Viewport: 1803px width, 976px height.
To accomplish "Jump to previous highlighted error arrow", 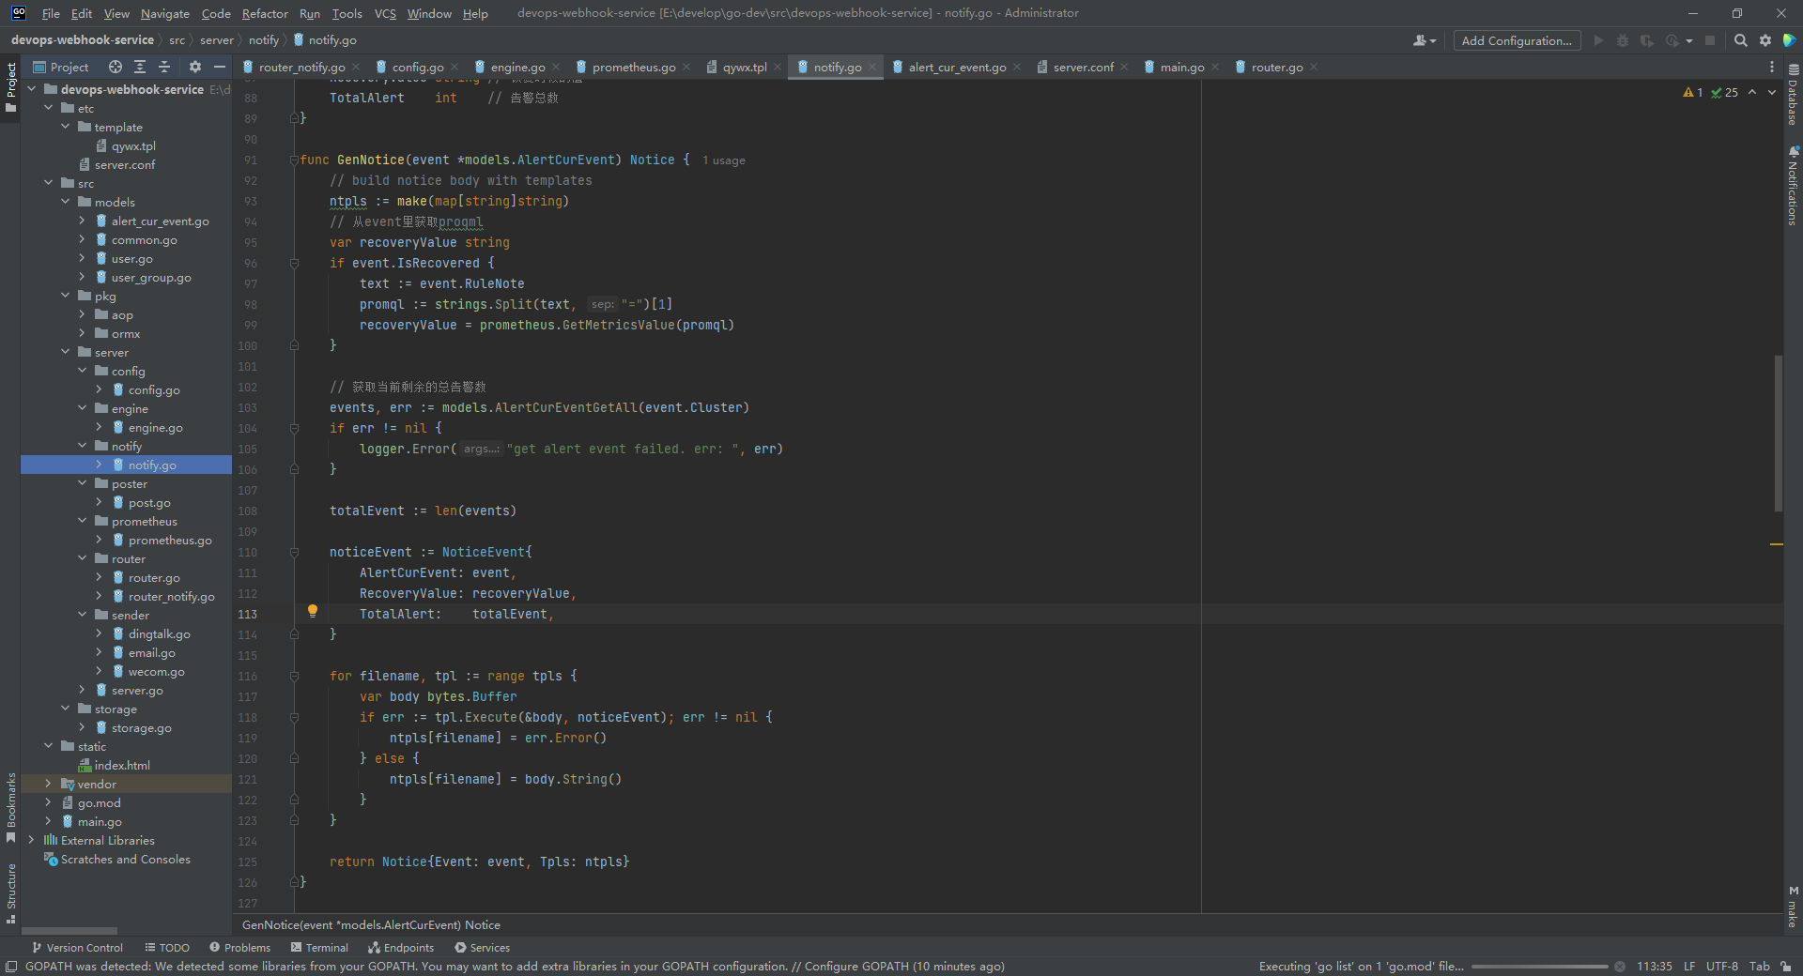I will (x=1752, y=92).
